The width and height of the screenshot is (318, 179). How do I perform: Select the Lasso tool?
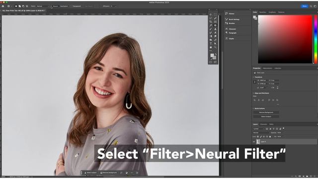pos(211,18)
